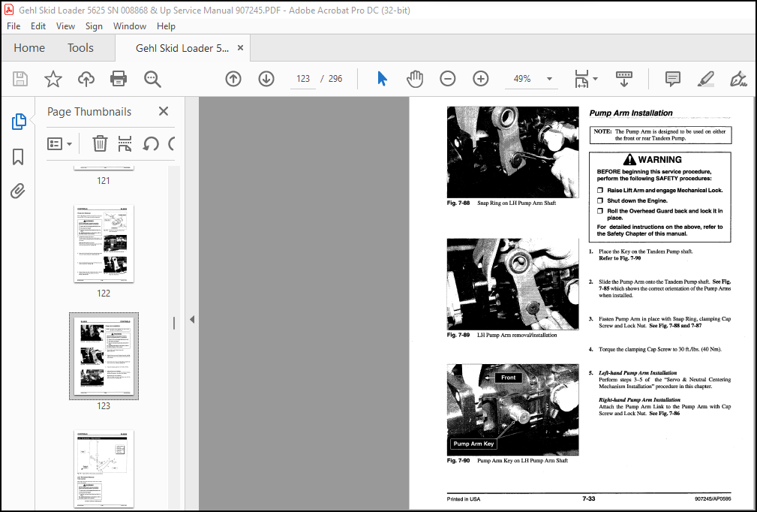Close the Gehl Skid Loader document tab
Screen dimensions: 757x512
click(x=240, y=48)
